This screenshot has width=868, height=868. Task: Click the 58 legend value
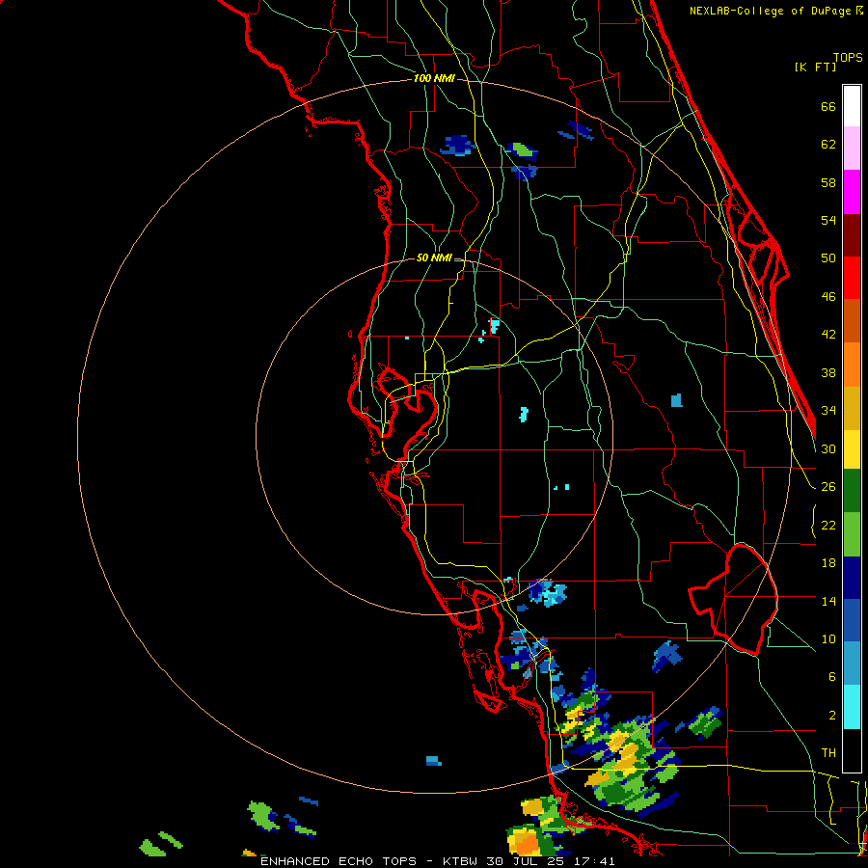tap(828, 182)
